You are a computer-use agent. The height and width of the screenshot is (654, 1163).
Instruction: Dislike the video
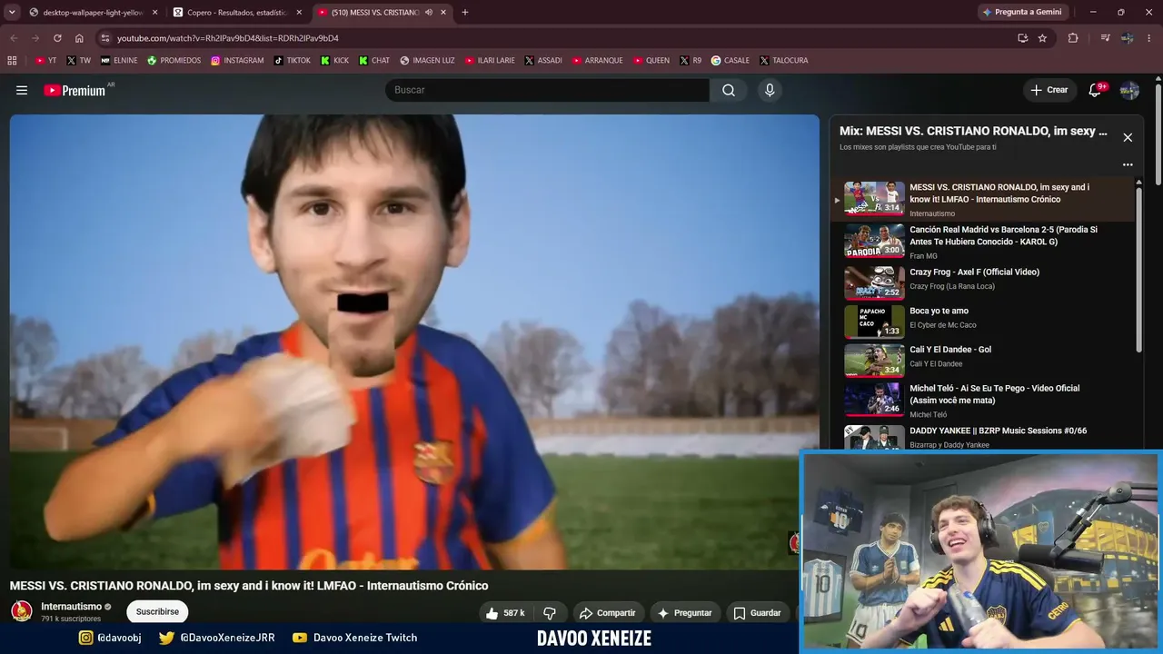(550, 613)
